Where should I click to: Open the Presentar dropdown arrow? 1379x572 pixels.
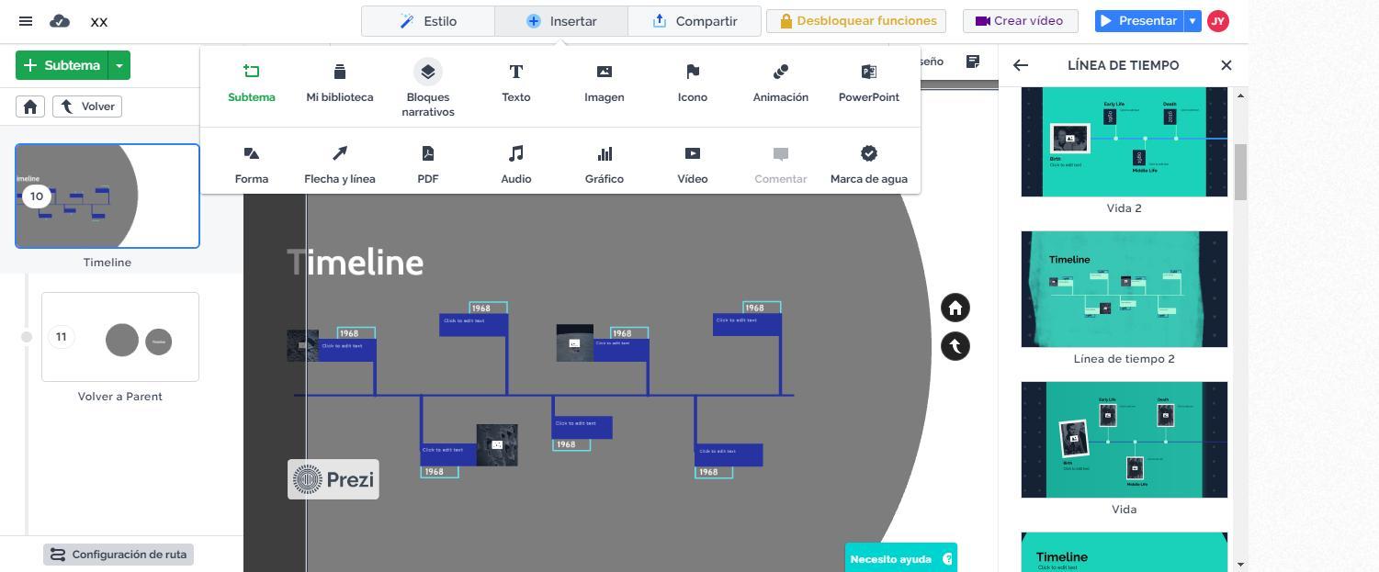click(1192, 21)
